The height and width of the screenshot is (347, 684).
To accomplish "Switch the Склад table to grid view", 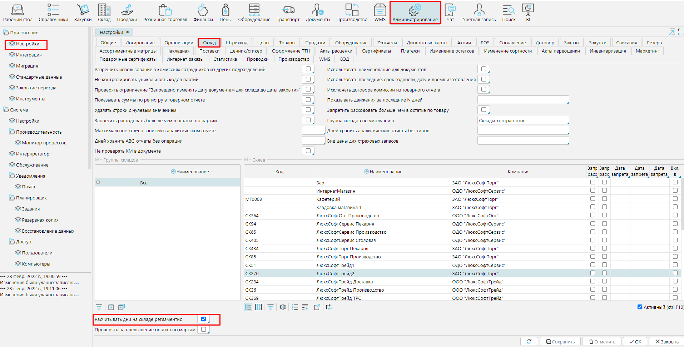I will click(x=258, y=307).
